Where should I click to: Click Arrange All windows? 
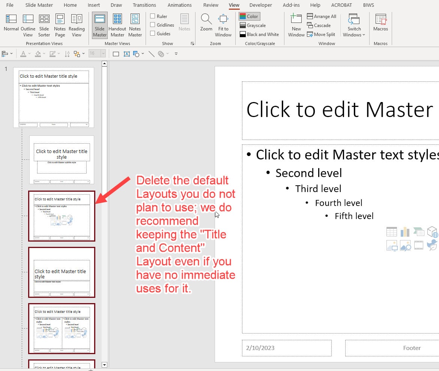point(322,16)
